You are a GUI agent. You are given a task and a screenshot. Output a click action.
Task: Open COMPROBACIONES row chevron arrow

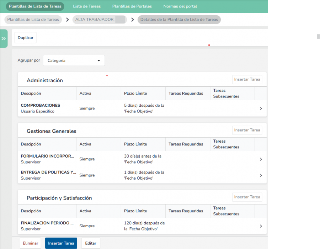click(x=261, y=108)
